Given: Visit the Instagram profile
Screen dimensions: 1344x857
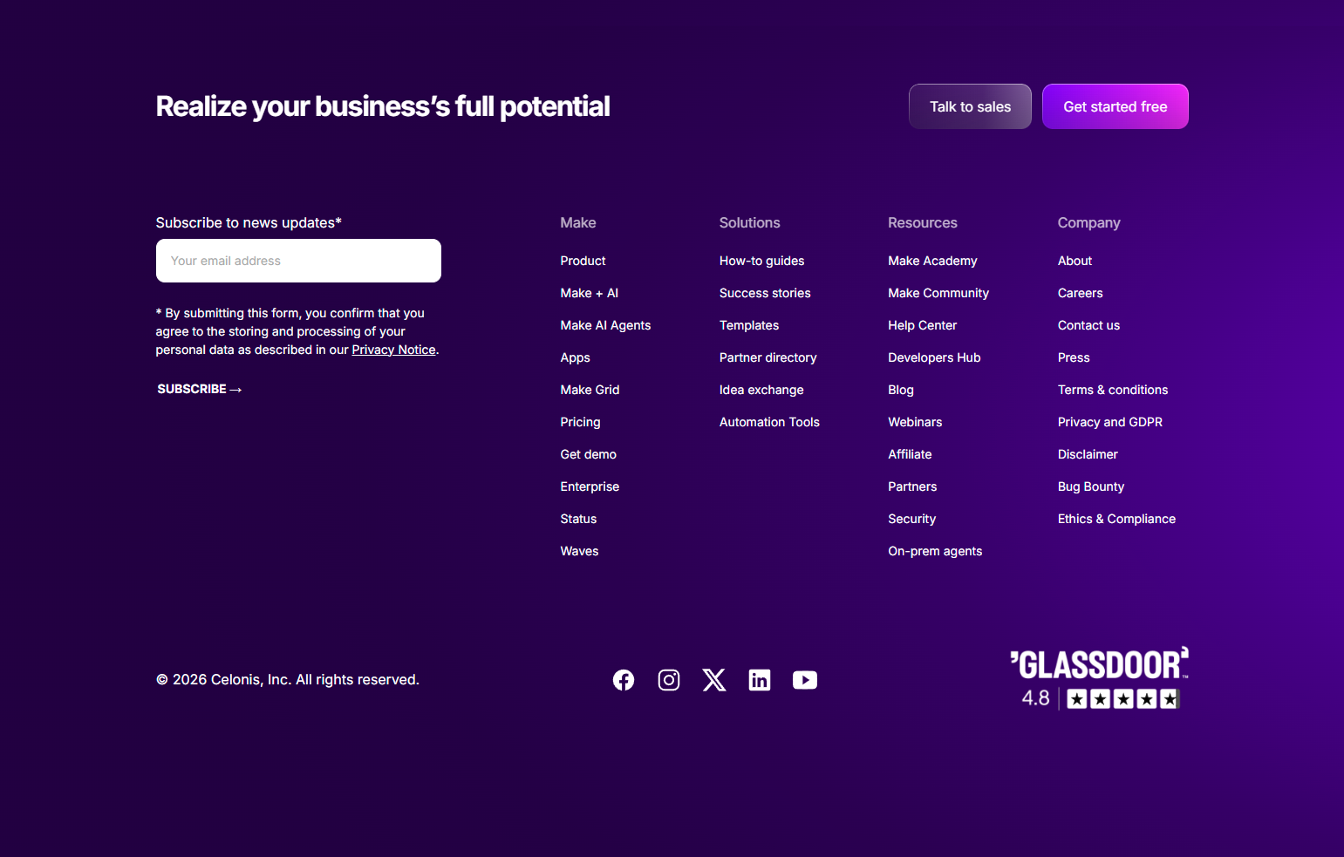Looking at the screenshot, I should point(669,680).
